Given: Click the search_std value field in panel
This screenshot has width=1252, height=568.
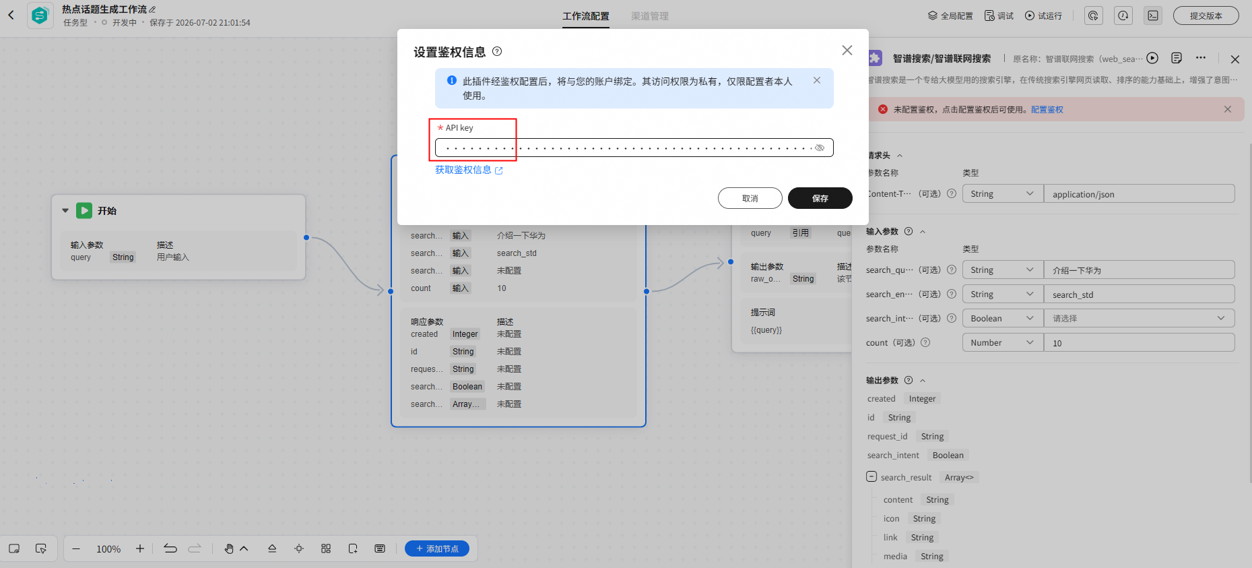Looking at the screenshot, I should click(1139, 294).
